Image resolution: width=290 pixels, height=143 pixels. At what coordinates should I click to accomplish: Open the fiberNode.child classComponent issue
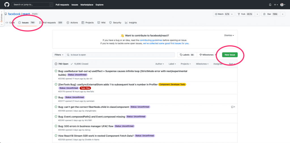pyautogui.click(x=93, y=107)
